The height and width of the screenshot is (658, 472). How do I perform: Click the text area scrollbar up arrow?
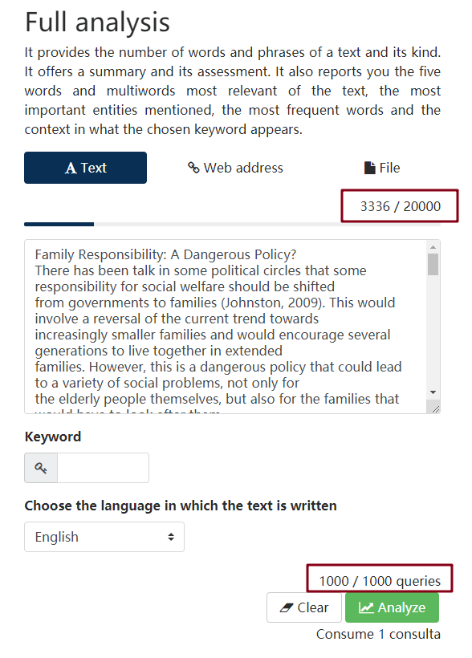(433, 247)
